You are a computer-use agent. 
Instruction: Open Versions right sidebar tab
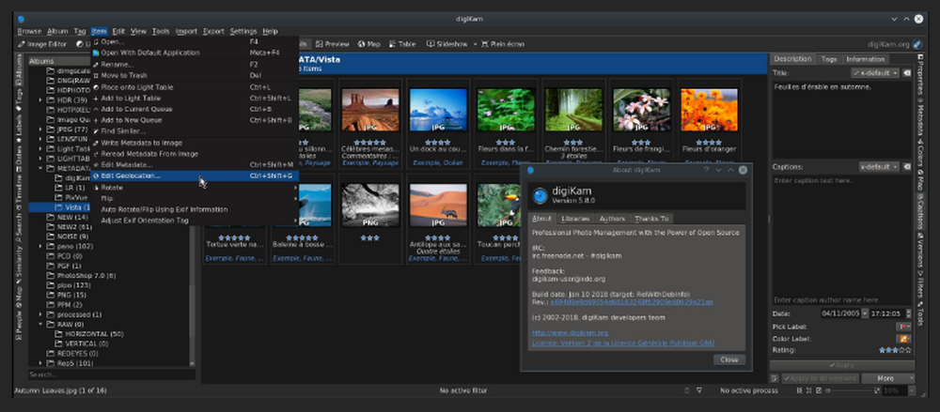[921, 251]
